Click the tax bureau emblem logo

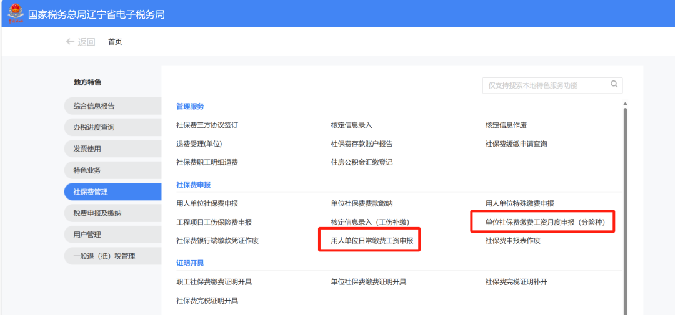pyautogui.click(x=14, y=13)
